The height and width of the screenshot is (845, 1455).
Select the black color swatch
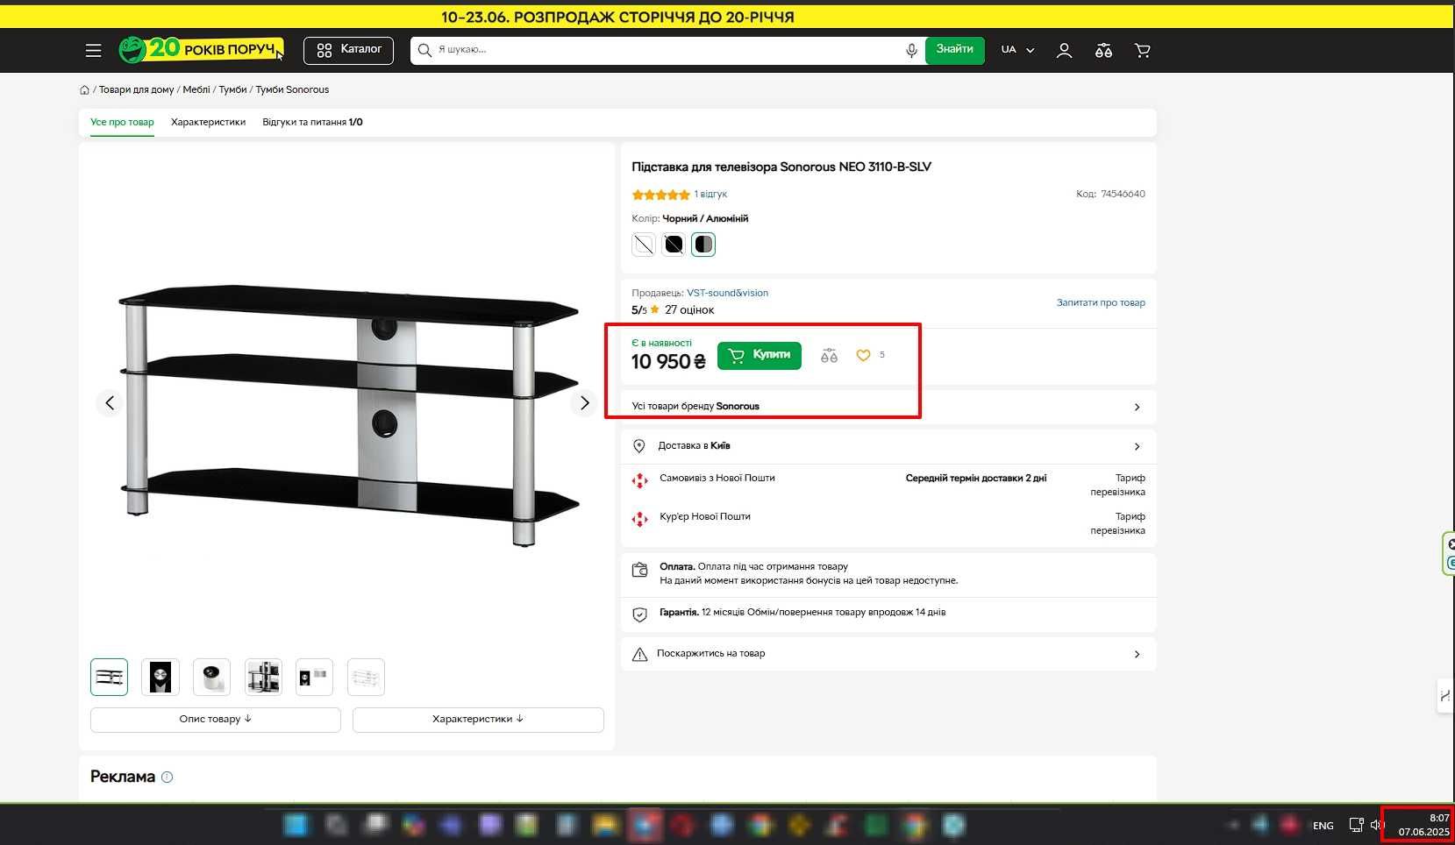(674, 245)
